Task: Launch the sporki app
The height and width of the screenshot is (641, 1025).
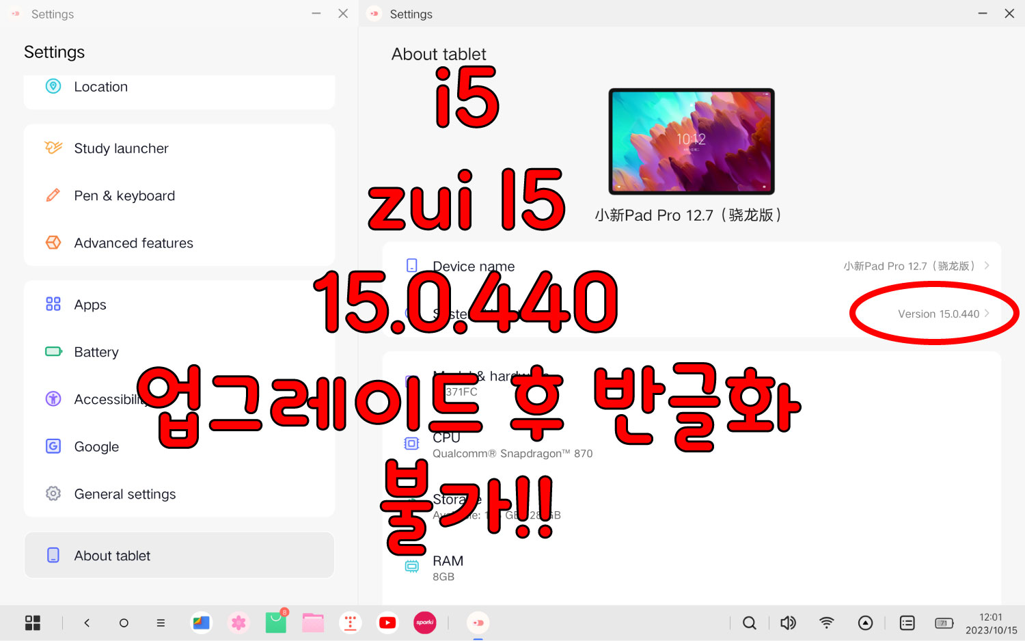Action: tap(425, 623)
